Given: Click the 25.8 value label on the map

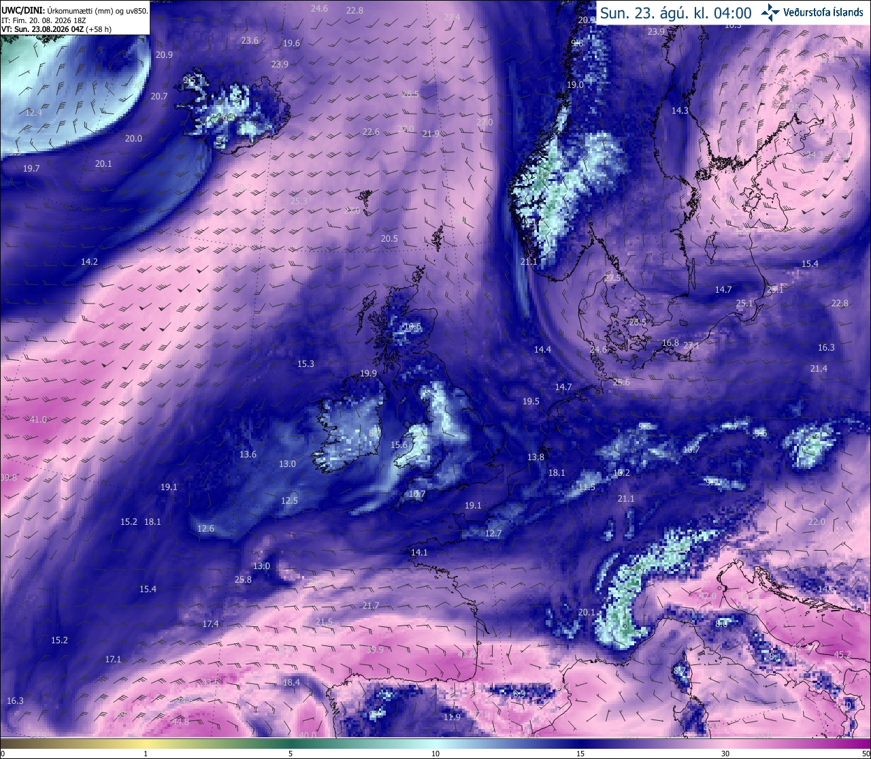Looking at the screenshot, I should 243,579.
